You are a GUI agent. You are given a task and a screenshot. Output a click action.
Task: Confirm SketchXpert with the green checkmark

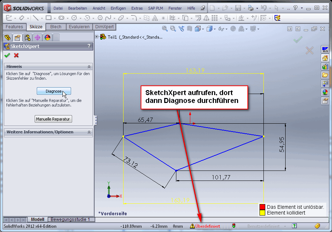point(7,55)
